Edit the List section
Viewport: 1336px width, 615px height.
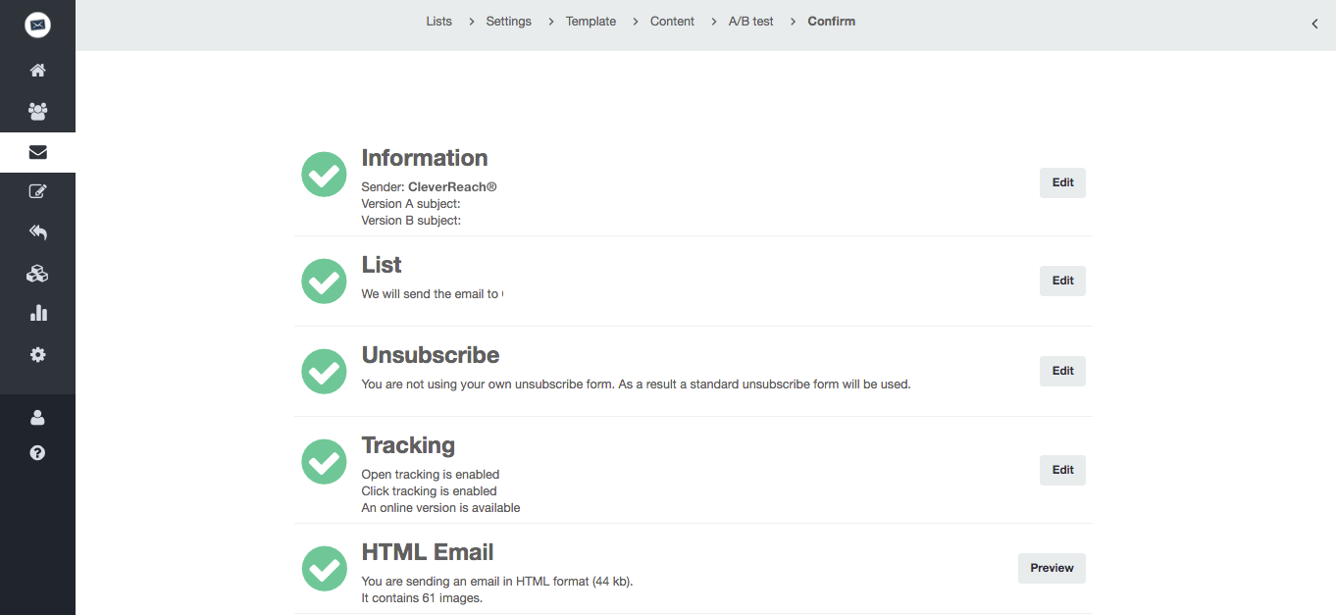1062,281
